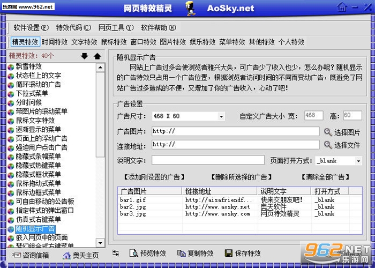Open the 咨询信箱 mail icon
Screen dimensions: 375x268
17,255
